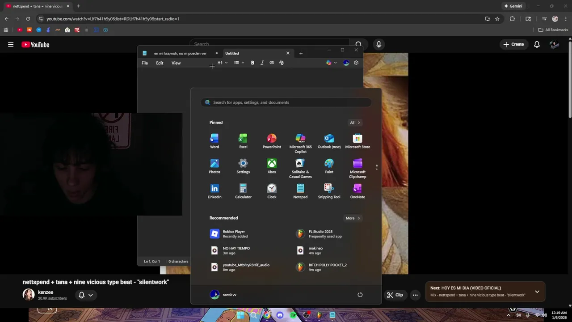Image resolution: width=572 pixels, height=322 pixels.
Task: Bookmark this page star icon
Action: point(497,19)
